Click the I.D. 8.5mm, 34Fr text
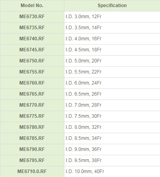Image resolution: width=160 pixels, height=177 pixels. tap(83, 138)
